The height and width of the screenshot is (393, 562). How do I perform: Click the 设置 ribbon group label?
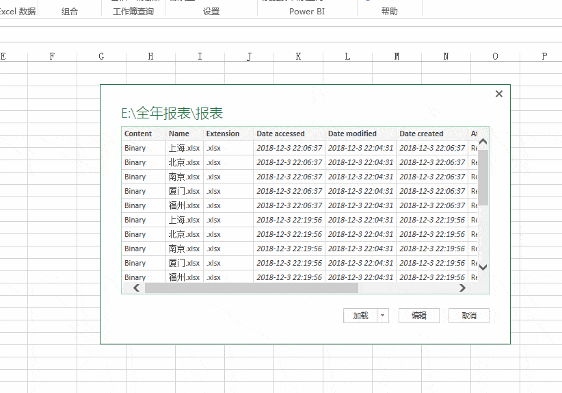211,12
